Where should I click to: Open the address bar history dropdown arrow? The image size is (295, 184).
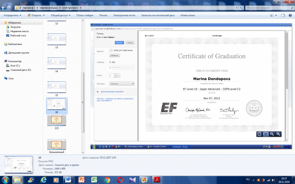point(237,8)
